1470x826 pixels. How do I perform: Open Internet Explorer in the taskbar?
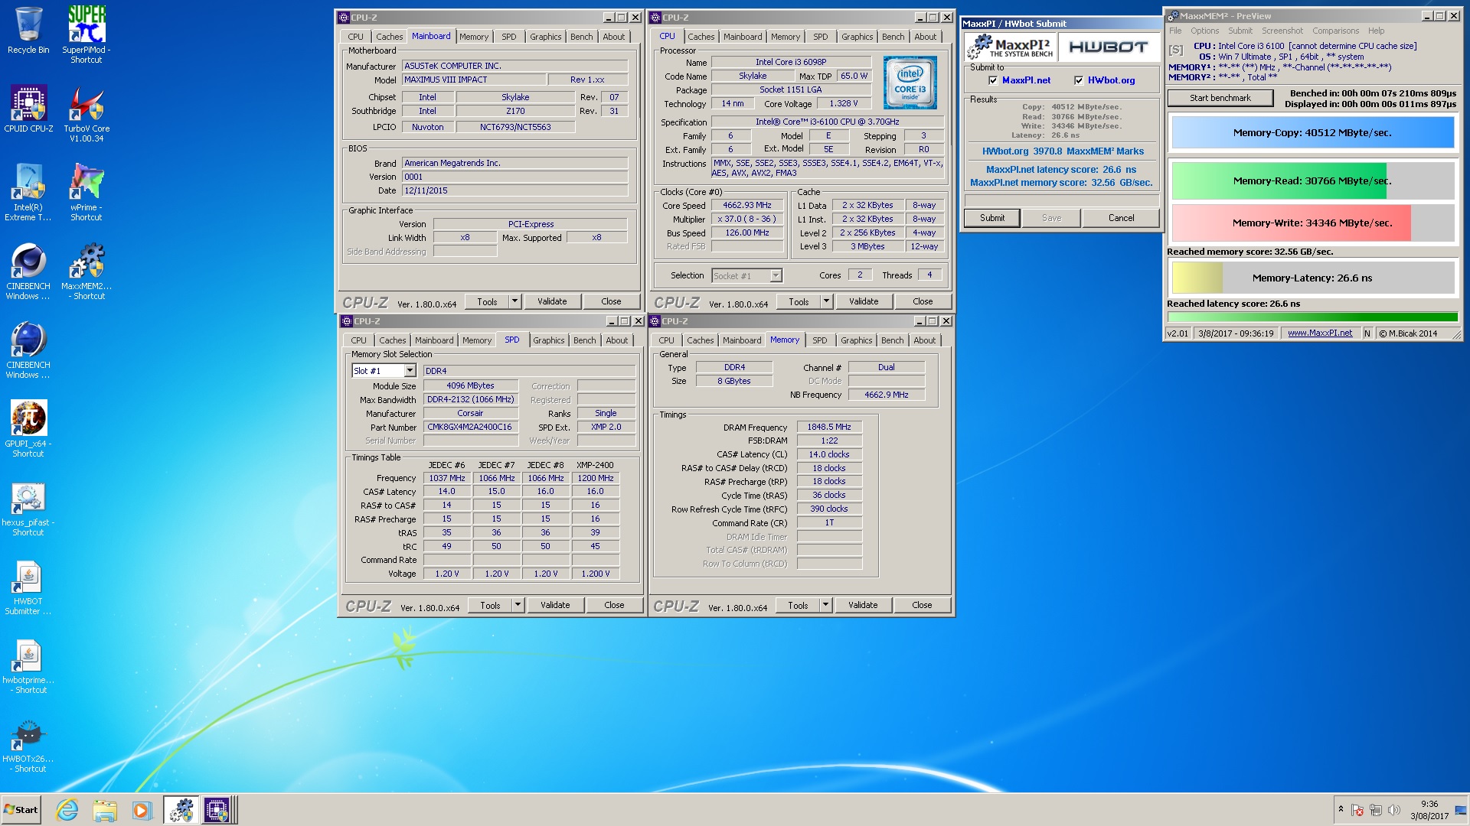coord(67,810)
